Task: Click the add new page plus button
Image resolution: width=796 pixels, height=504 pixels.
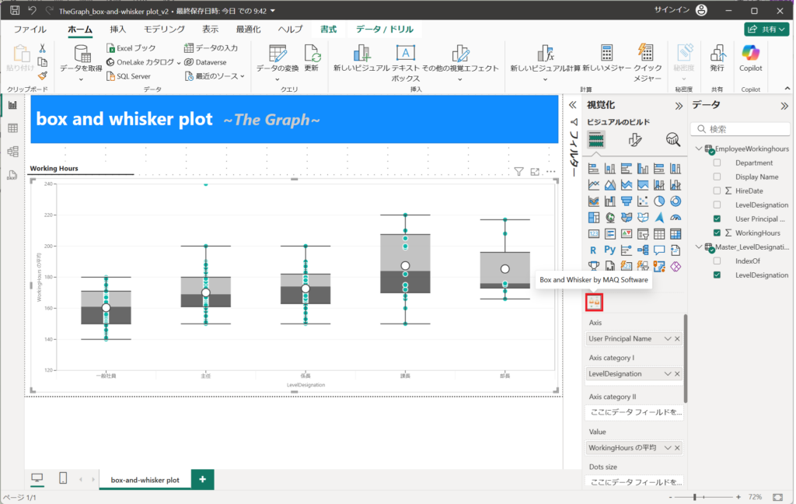Action: 202,480
